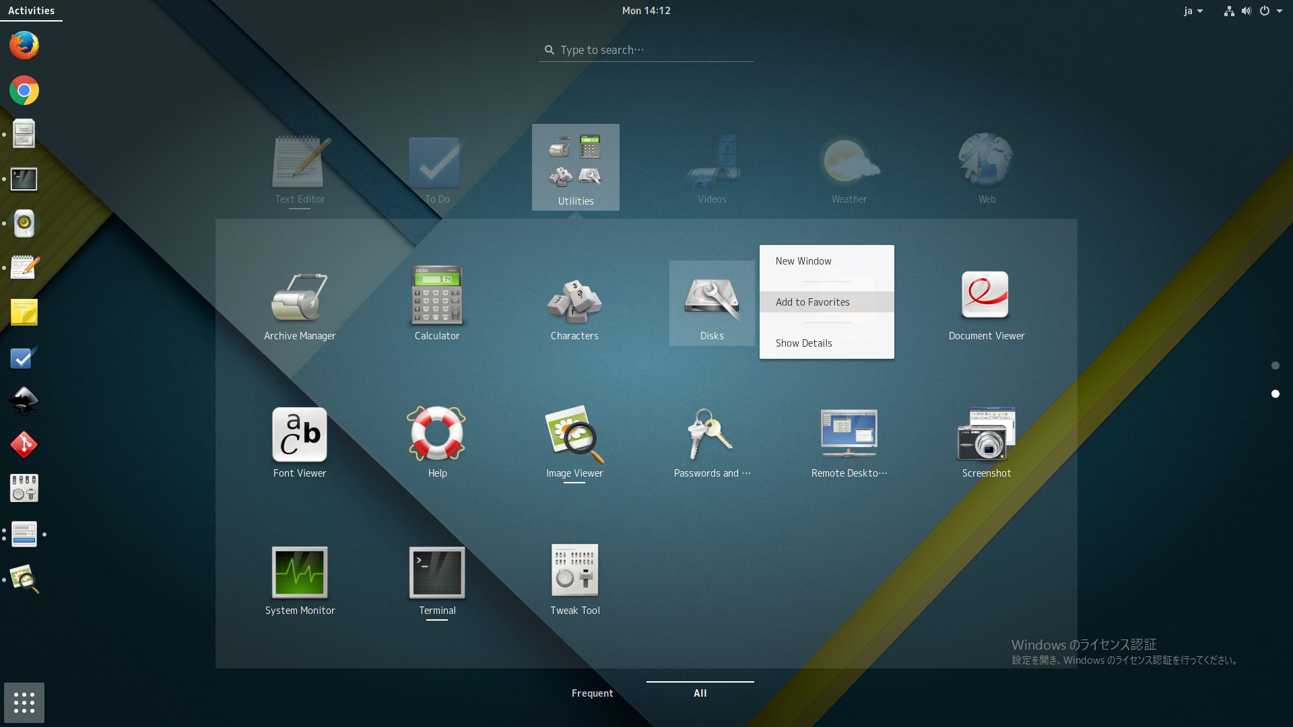Open Firefox from the dock
Image resolution: width=1293 pixels, height=727 pixels.
point(24,46)
